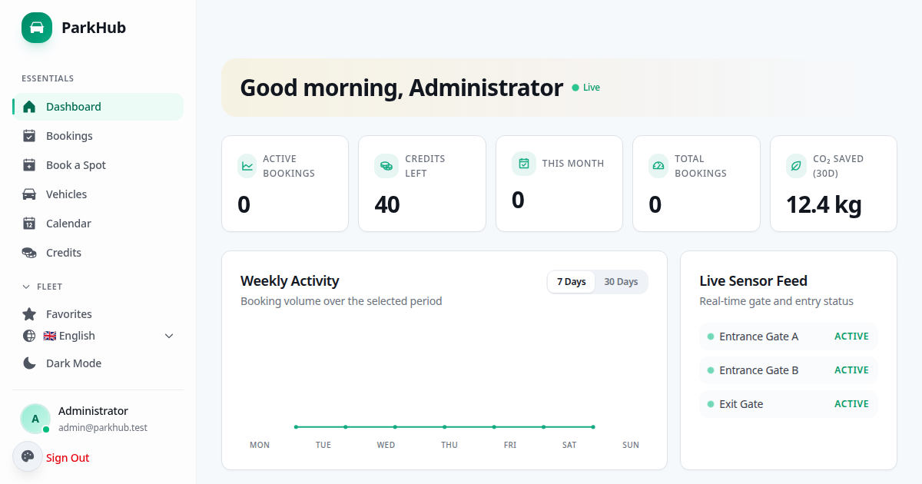The width and height of the screenshot is (922, 484).
Task: Open the globe language selector
Action: [x=28, y=336]
